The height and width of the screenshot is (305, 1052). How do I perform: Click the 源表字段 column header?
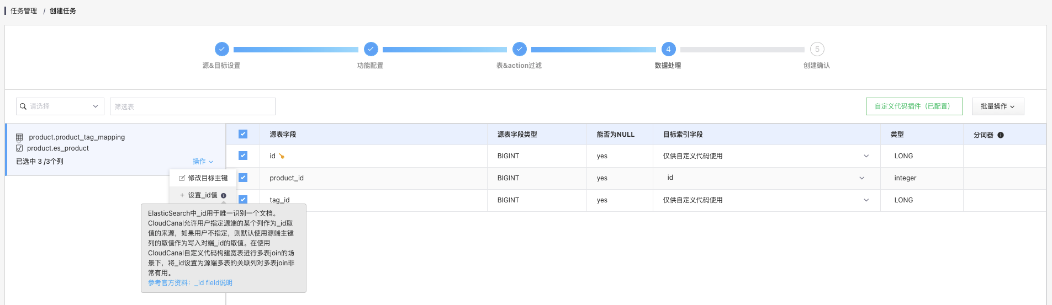point(283,135)
